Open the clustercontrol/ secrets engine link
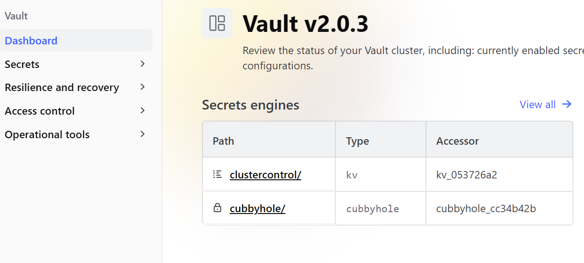This screenshot has height=263, width=584. click(265, 175)
